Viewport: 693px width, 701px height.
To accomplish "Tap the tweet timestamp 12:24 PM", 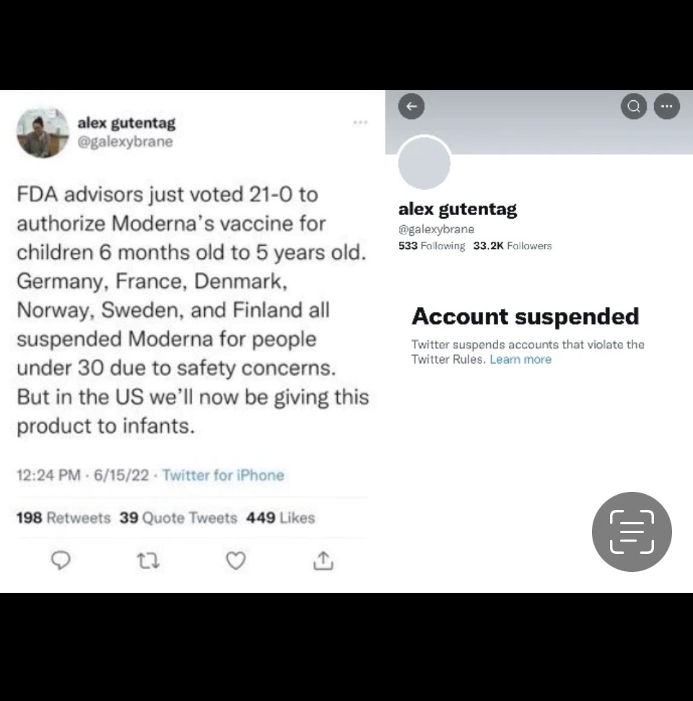I will [48, 475].
